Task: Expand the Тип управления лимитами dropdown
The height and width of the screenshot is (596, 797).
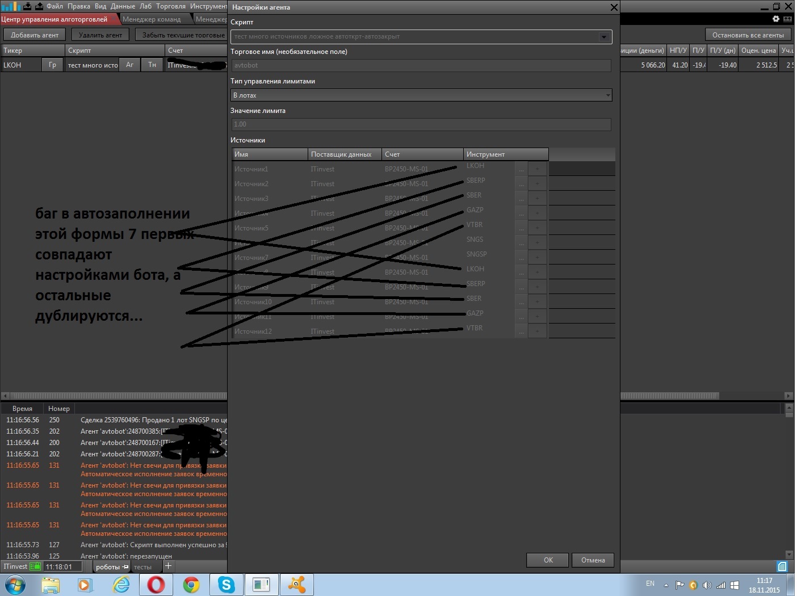Action: 608,95
